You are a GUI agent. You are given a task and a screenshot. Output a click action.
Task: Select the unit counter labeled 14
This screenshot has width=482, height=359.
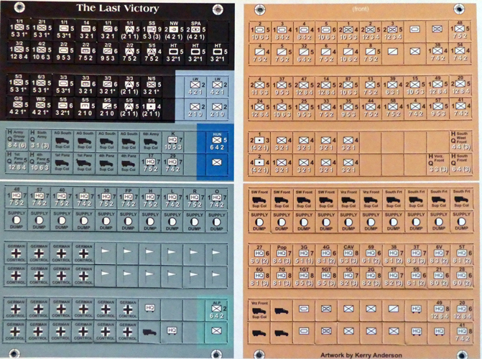pos(85,30)
